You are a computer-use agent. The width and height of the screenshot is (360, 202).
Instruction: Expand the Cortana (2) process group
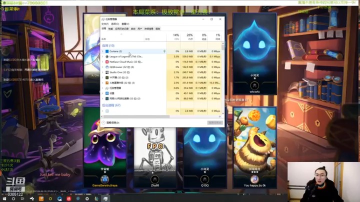(102, 51)
